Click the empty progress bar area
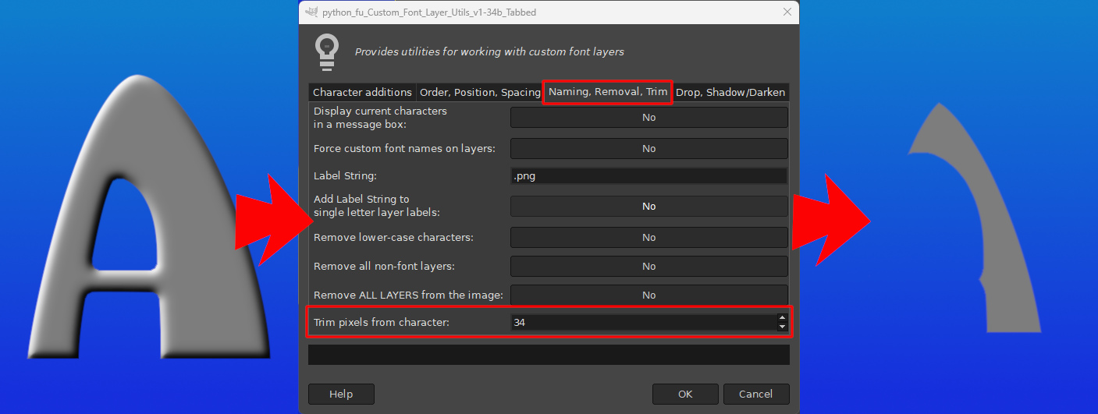This screenshot has width=1098, height=414. coord(549,355)
